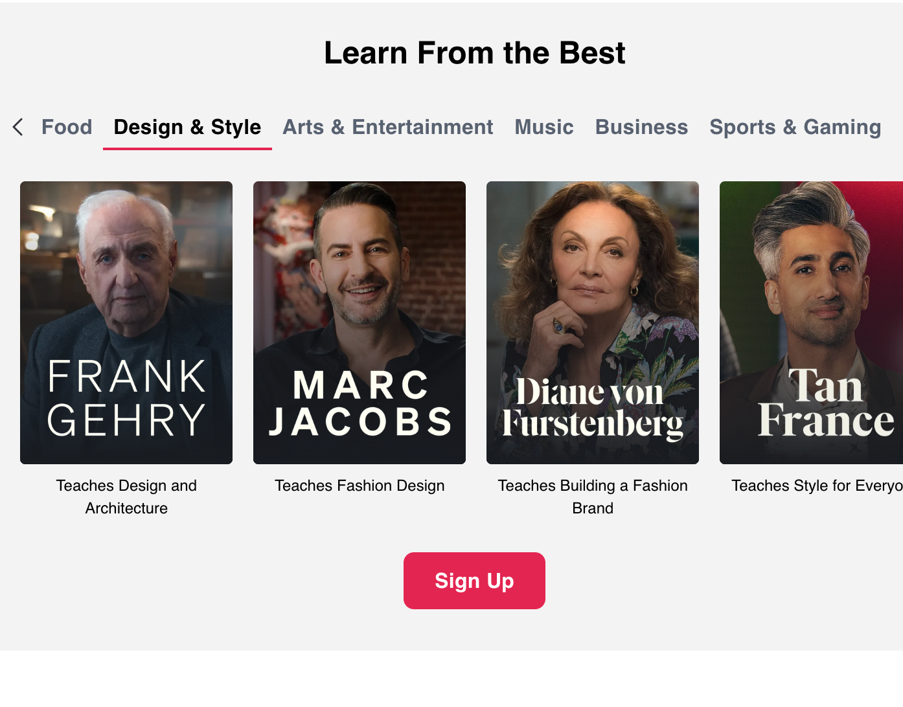Click Diane von Furstenberg's portrait face
The width and height of the screenshot is (903, 707).
pyautogui.click(x=593, y=259)
